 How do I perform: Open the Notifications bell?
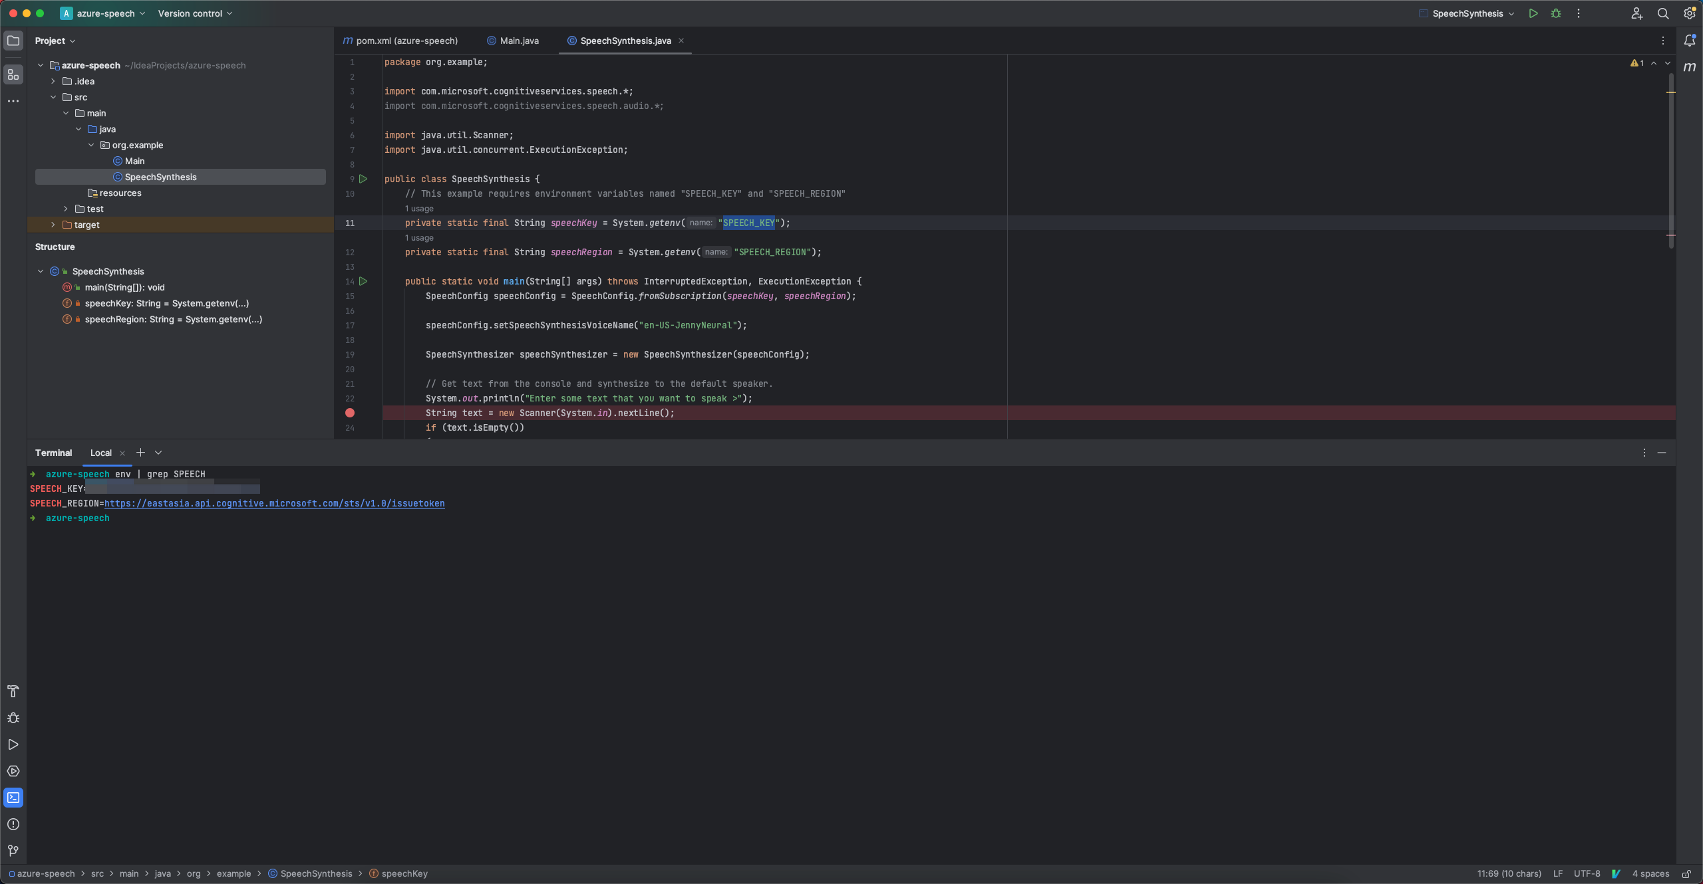click(1689, 40)
